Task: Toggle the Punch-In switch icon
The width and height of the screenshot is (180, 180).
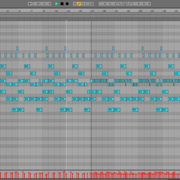Action: 120,4
